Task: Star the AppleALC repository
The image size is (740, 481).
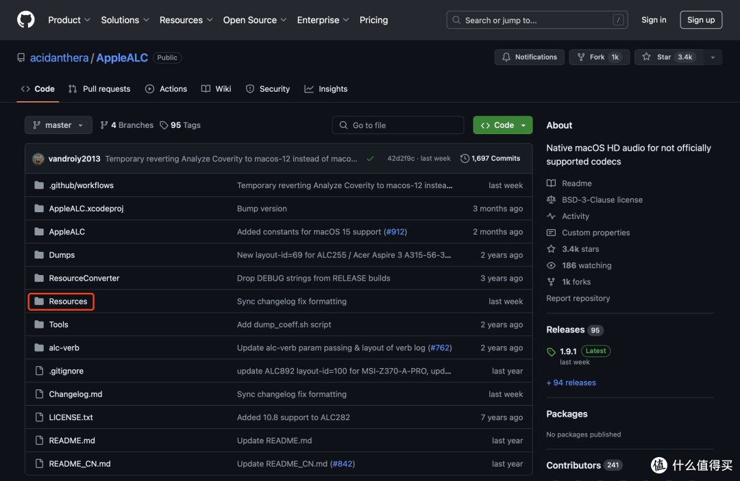Action: pos(668,57)
